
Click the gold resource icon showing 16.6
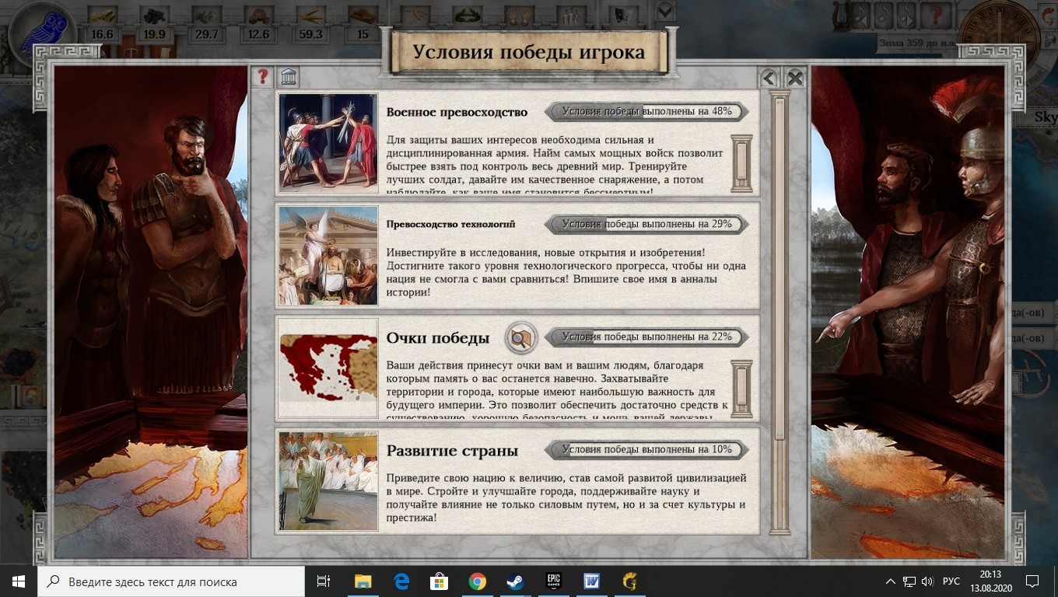point(102,16)
